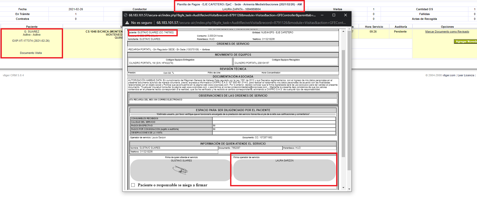The image size is (477, 198).
Task: Click the 'Cantidad OS' summary label
Action: [x=424, y=9]
